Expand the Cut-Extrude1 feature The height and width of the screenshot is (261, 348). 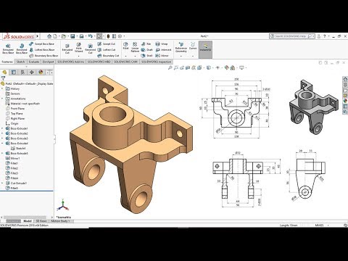[2, 183]
